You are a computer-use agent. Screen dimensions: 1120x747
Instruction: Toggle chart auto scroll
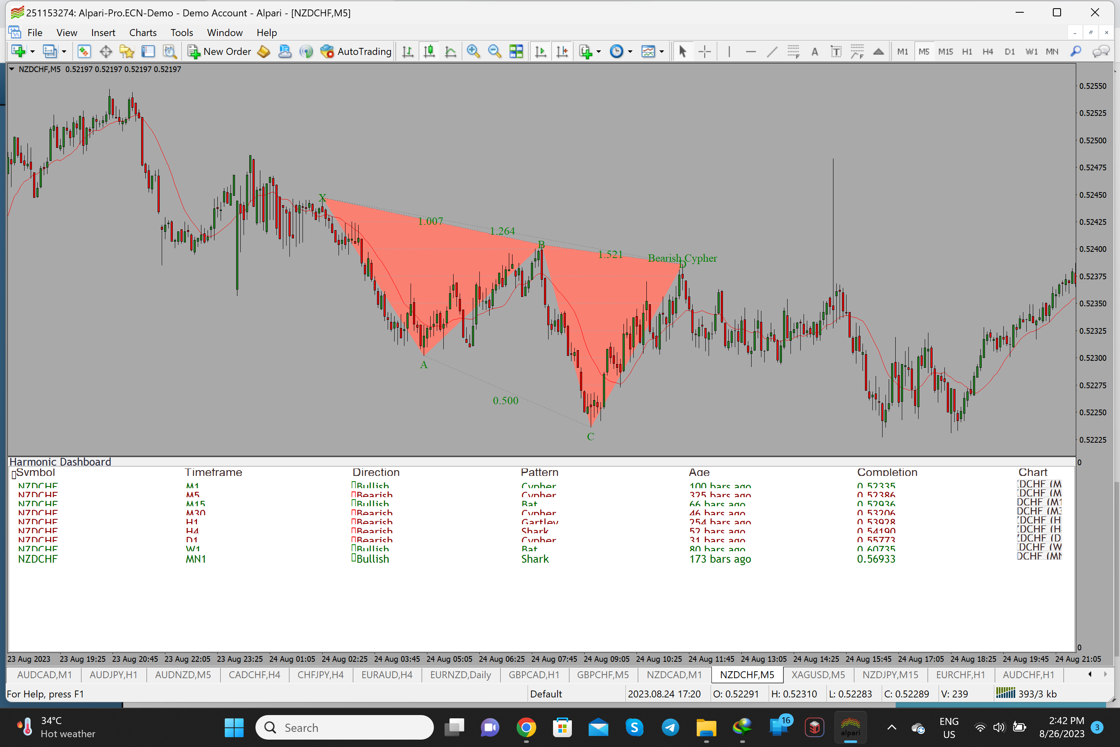(x=540, y=52)
